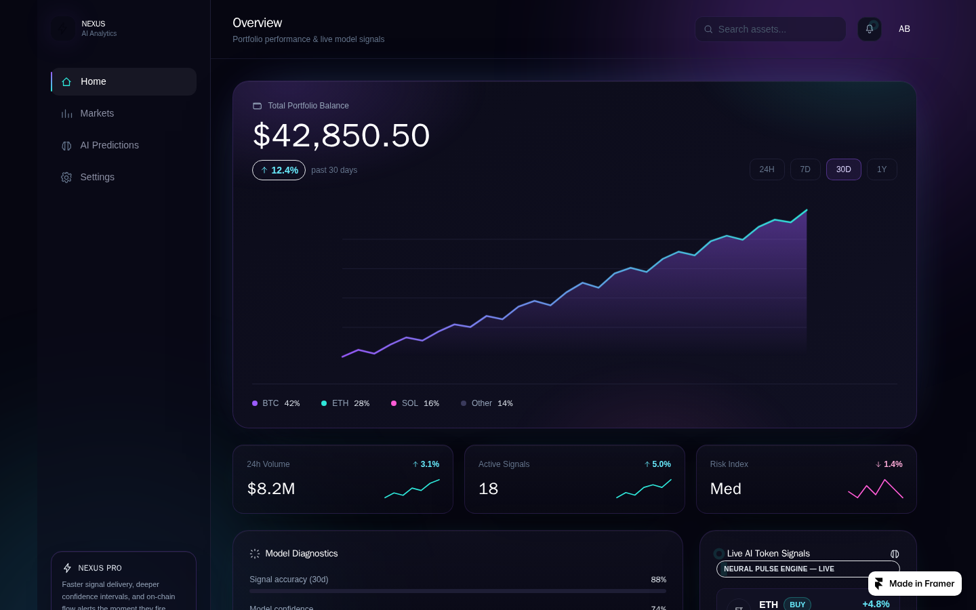Click the ETH cyan legend dot
976x610 pixels.
coord(324,403)
